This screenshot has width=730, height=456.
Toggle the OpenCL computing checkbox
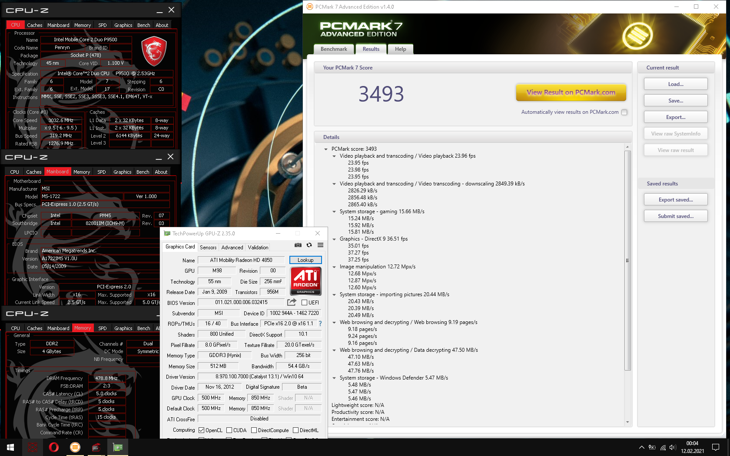pos(201,430)
